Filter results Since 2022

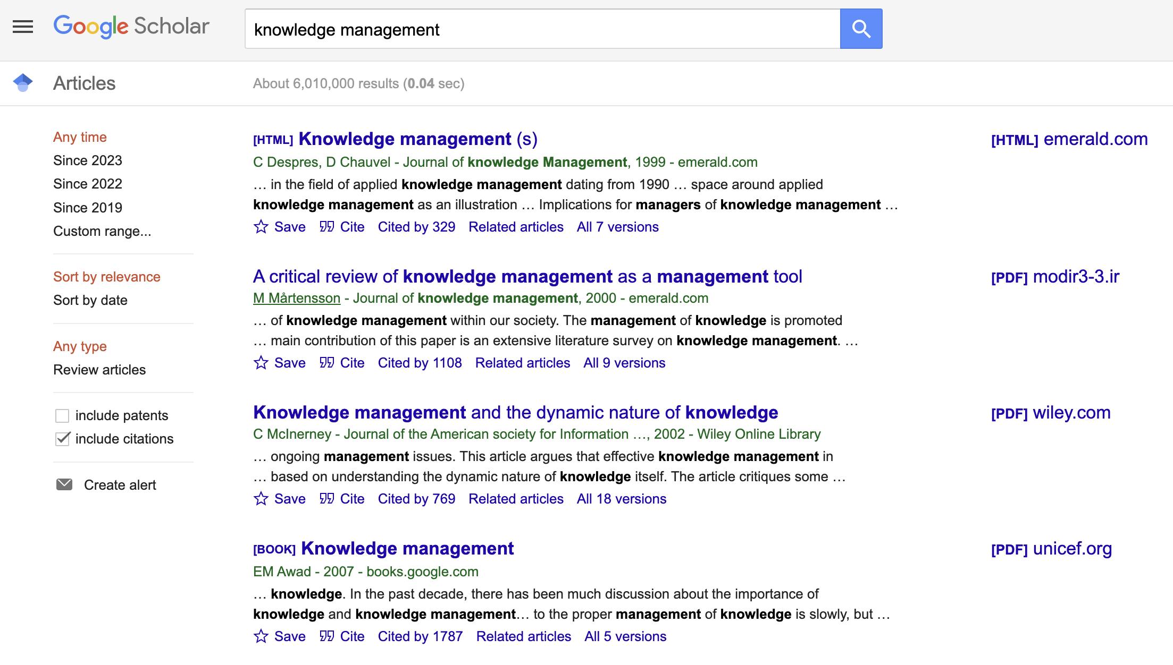(x=88, y=184)
